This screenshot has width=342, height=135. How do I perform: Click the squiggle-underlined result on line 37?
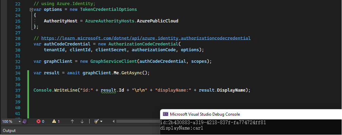109,90
